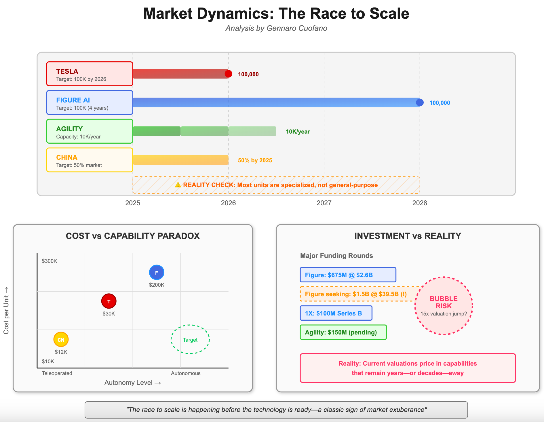Click the BUBBLE RISK dashed circle

pyautogui.click(x=444, y=306)
